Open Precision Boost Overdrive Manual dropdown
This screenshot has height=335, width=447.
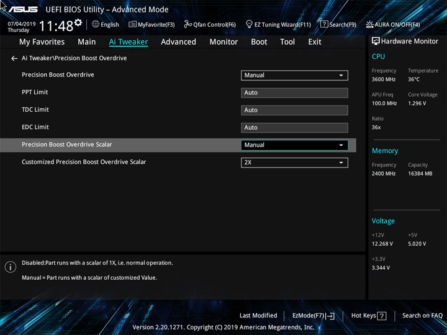pyautogui.click(x=294, y=76)
